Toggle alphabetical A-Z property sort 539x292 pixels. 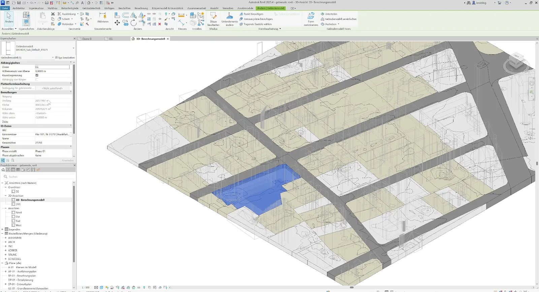click(x=8, y=160)
